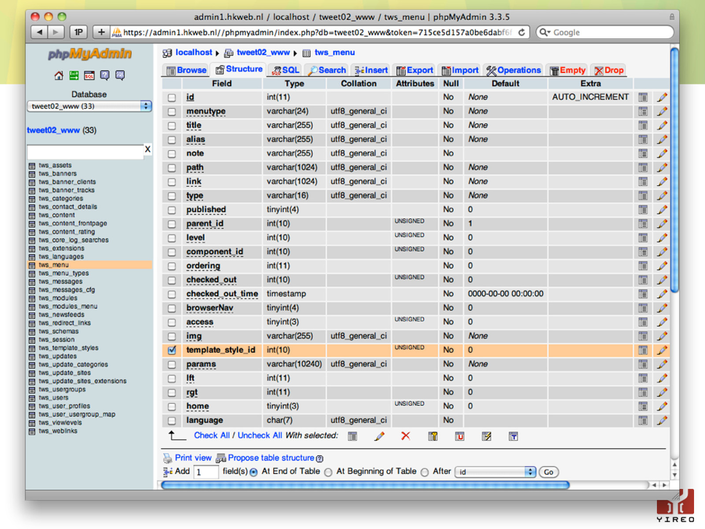Open help icon beside Propose table structure
The height and width of the screenshot is (529, 705).
(x=320, y=458)
